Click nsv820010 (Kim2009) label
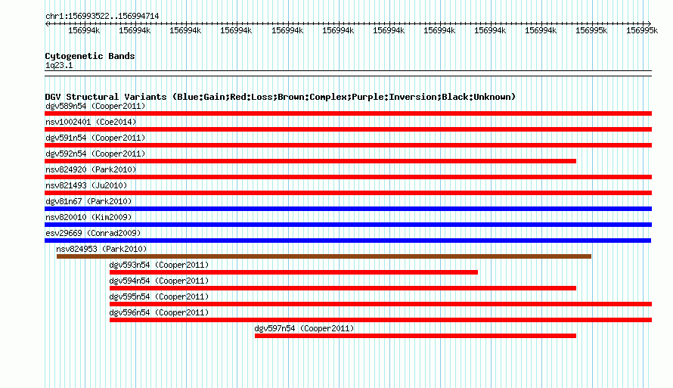This screenshot has height=388, width=673. (88, 217)
